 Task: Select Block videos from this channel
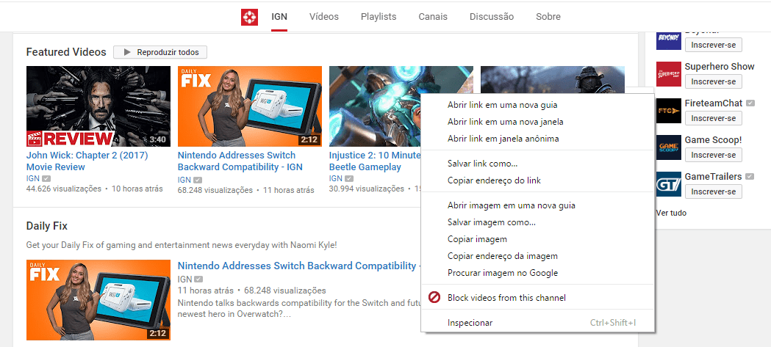tap(538, 297)
